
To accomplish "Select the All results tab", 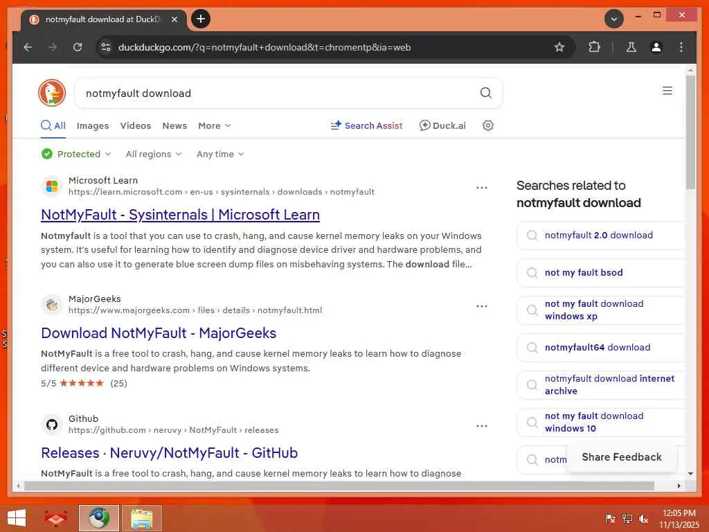I will [53, 125].
